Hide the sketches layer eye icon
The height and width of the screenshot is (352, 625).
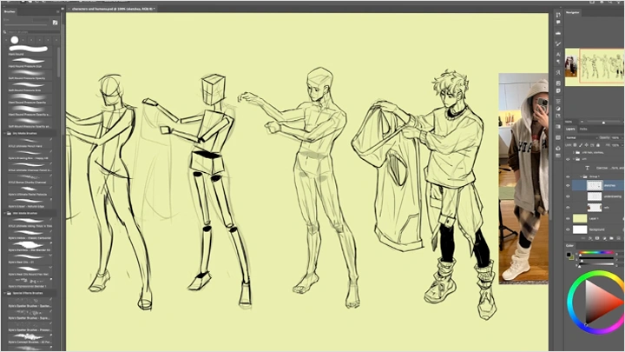tap(569, 185)
